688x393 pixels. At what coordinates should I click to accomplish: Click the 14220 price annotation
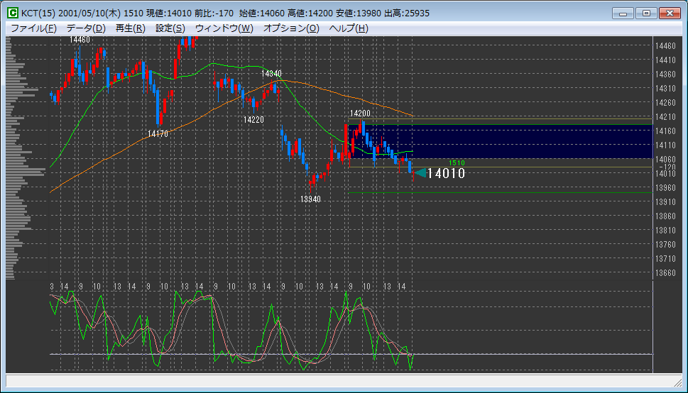click(253, 120)
